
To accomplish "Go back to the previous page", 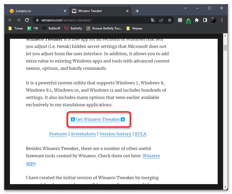I will click(x=10, y=20).
